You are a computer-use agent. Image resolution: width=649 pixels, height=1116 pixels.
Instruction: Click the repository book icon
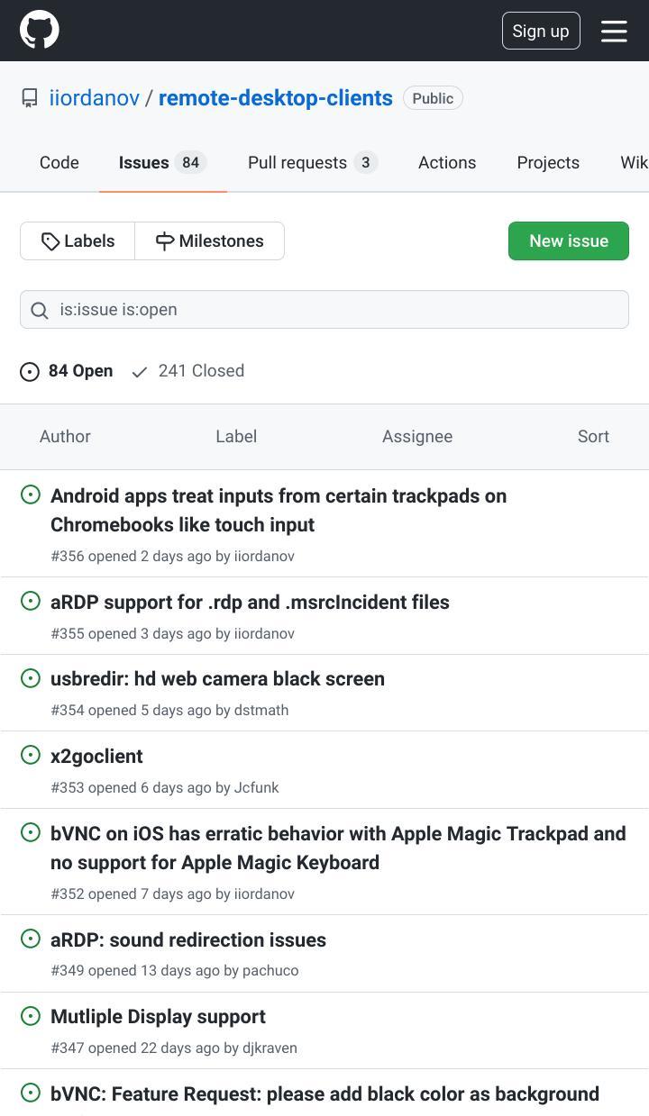coord(30,98)
